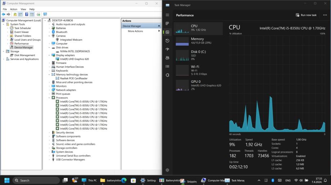Collapse the Display adapters category
Screen dimensions: 331x185
tap(49, 55)
